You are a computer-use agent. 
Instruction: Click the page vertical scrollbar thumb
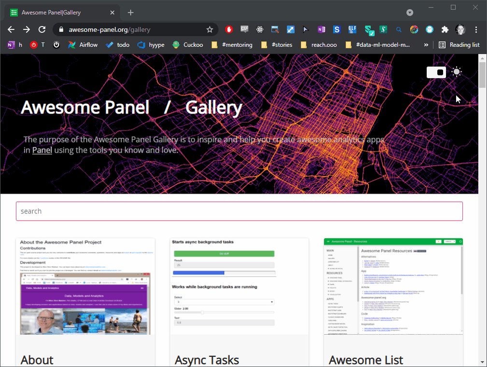(482, 74)
